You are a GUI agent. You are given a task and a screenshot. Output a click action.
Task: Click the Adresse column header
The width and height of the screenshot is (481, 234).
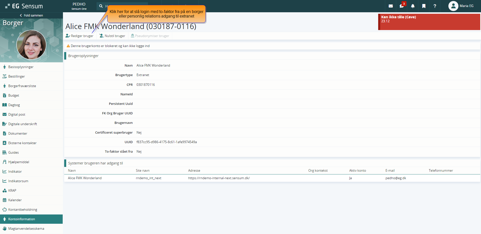[x=194, y=170]
